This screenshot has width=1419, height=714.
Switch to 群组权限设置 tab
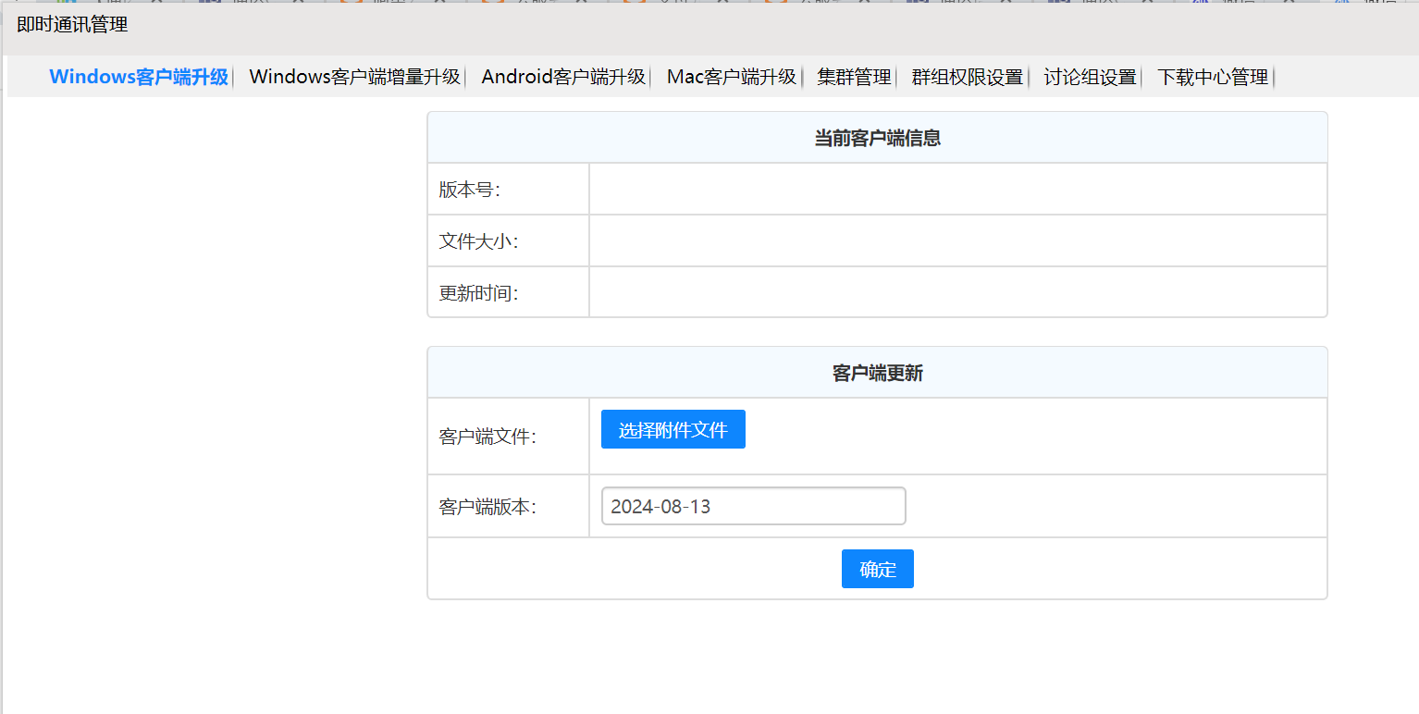click(x=968, y=77)
